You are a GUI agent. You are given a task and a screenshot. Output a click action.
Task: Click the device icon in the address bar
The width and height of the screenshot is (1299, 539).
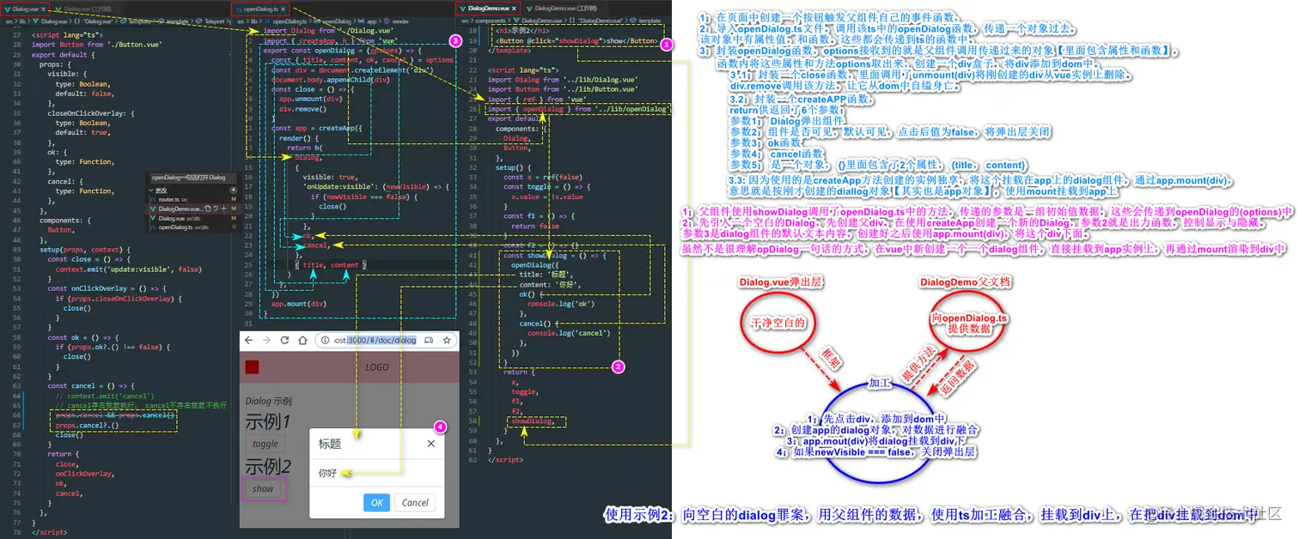pos(429,341)
